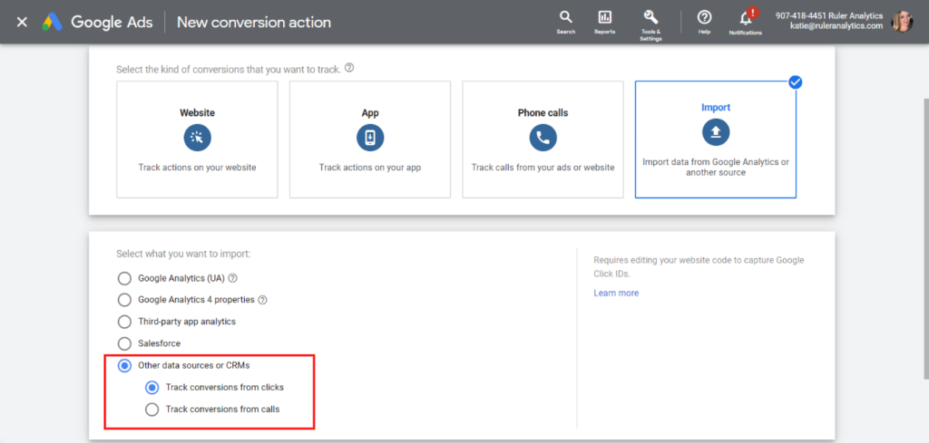Image resolution: width=929 pixels, height=443 pixels.
Task: Select Track conversions from calls
Action: 152,409
